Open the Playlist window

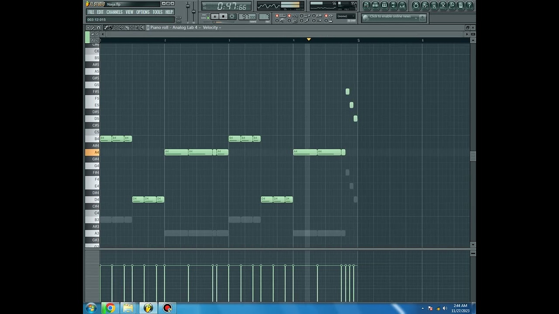[367, 6]
